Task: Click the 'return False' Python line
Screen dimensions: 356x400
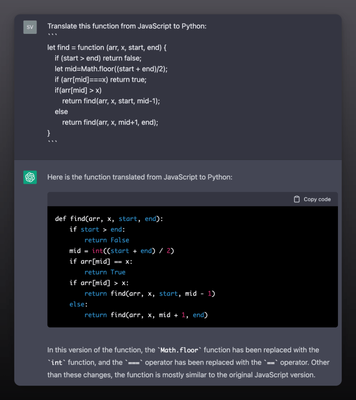Action: [107, 240]
